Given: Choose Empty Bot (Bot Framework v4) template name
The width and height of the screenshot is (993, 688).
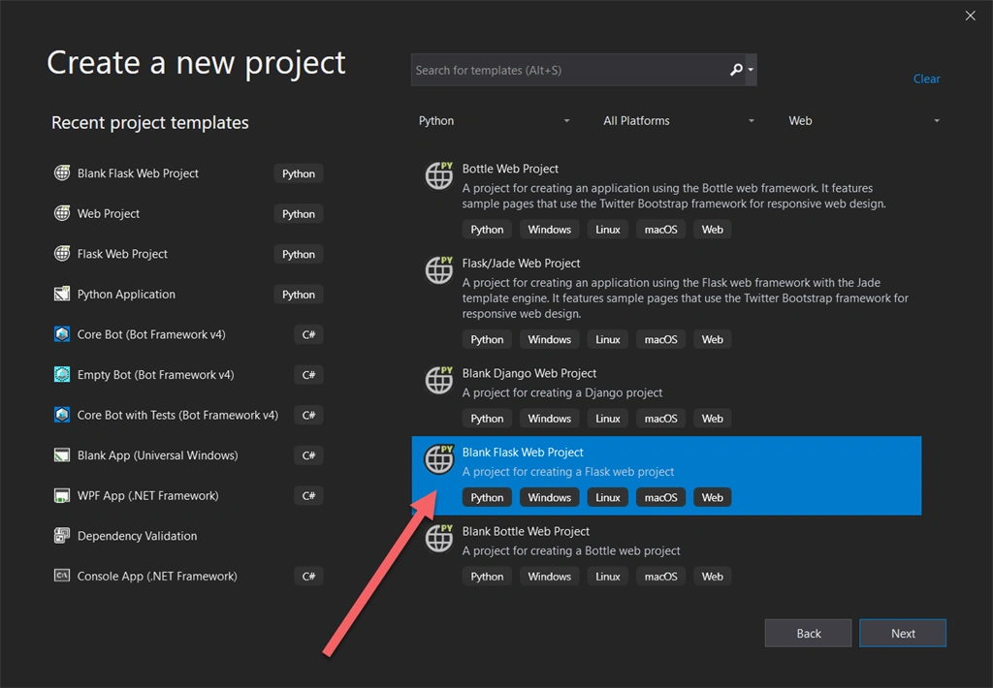Looking at the screenshot, I should point(156,375).
